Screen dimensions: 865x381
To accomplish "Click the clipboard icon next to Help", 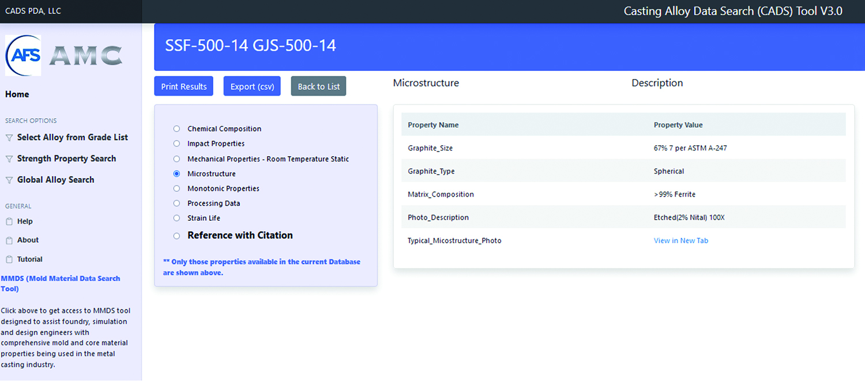I will click(x=9, y=222).
